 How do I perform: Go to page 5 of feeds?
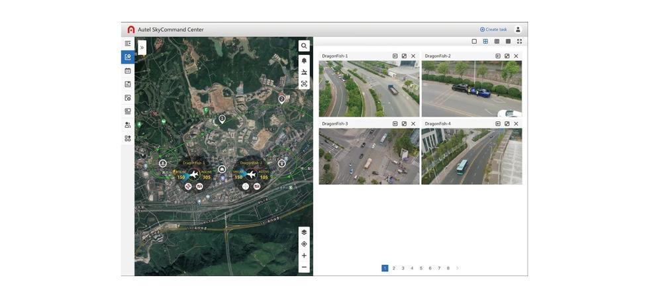pyautogui.click(x=421, y=268)
